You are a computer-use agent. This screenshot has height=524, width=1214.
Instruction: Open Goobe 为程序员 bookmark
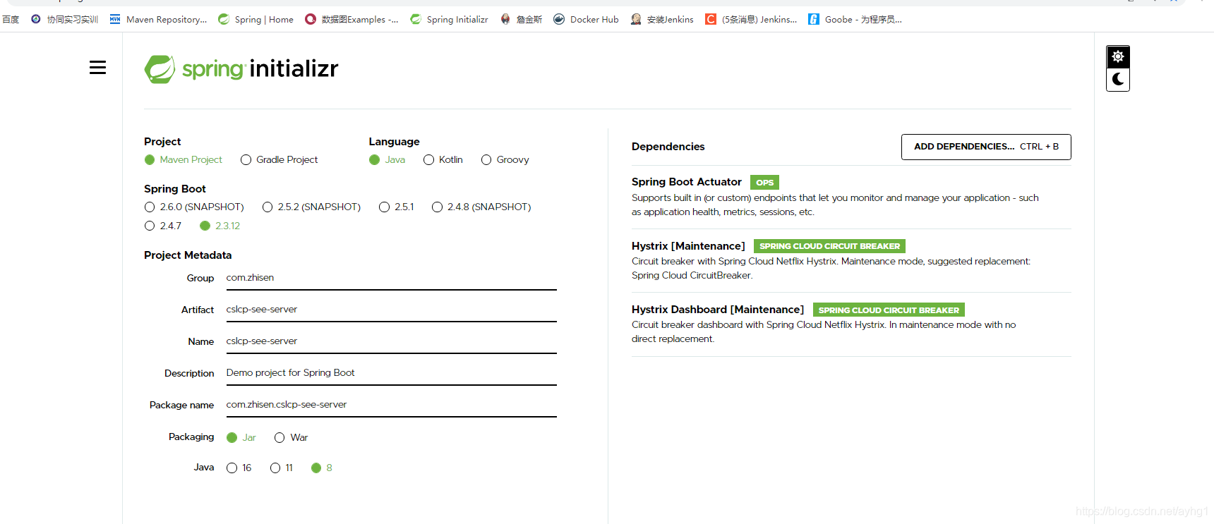(855, 20)
